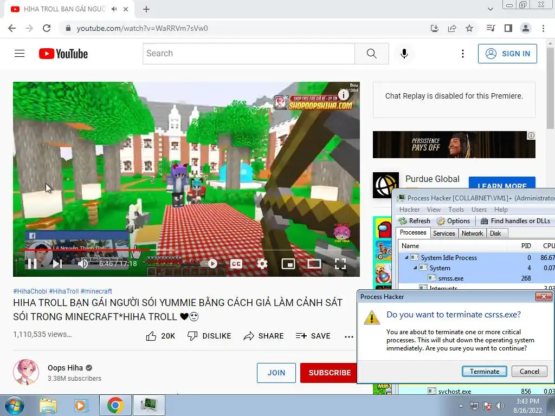Open the Oops Hiha channel name link
The image size is (555, 416).
coord(65,368)
